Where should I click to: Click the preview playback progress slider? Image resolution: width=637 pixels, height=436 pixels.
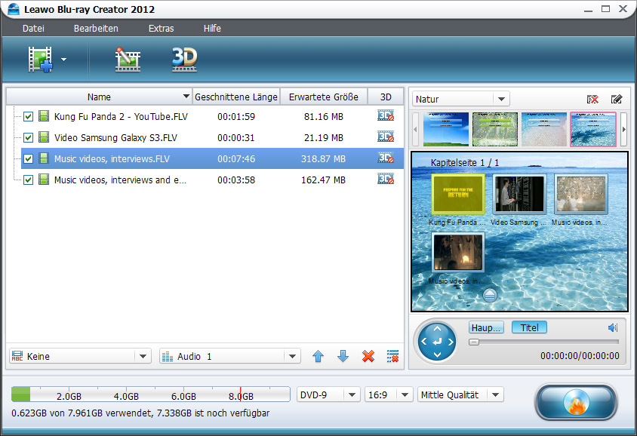click(x=543, y=342)
